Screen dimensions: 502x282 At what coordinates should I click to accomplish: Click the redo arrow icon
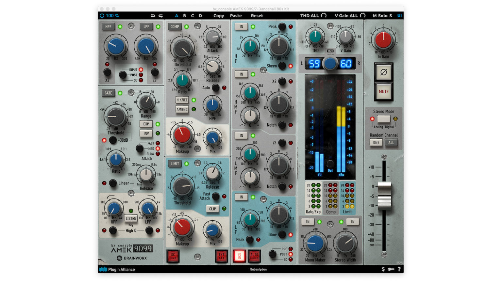coord(160,15)
